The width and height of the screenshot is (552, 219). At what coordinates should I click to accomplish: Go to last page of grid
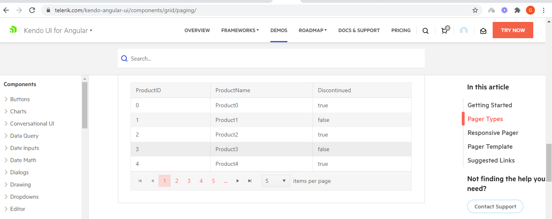pyautogui.click(x=250, y=181)
